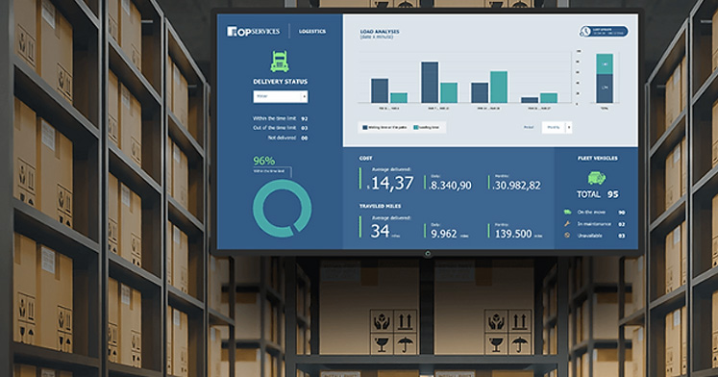
Task: Click the Within the time limit row
Action: tap(281, 118)
